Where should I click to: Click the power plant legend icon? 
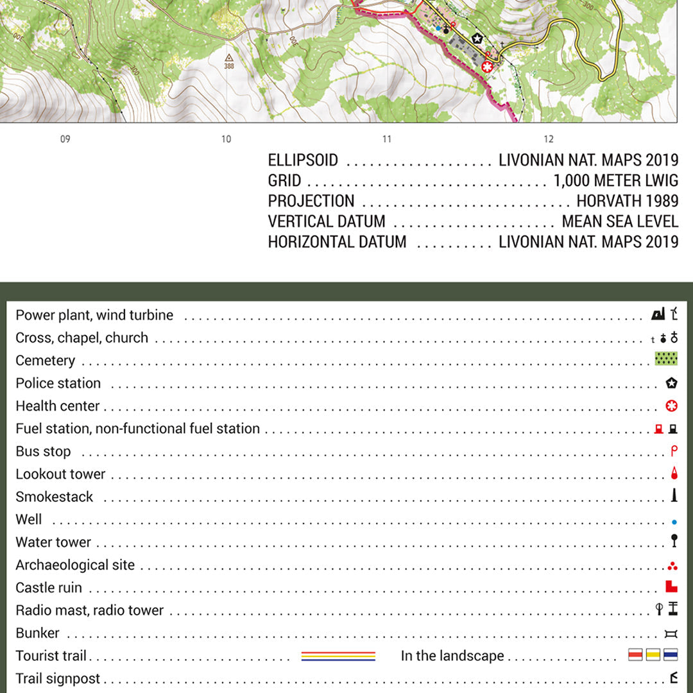click(x=658, y=314)
